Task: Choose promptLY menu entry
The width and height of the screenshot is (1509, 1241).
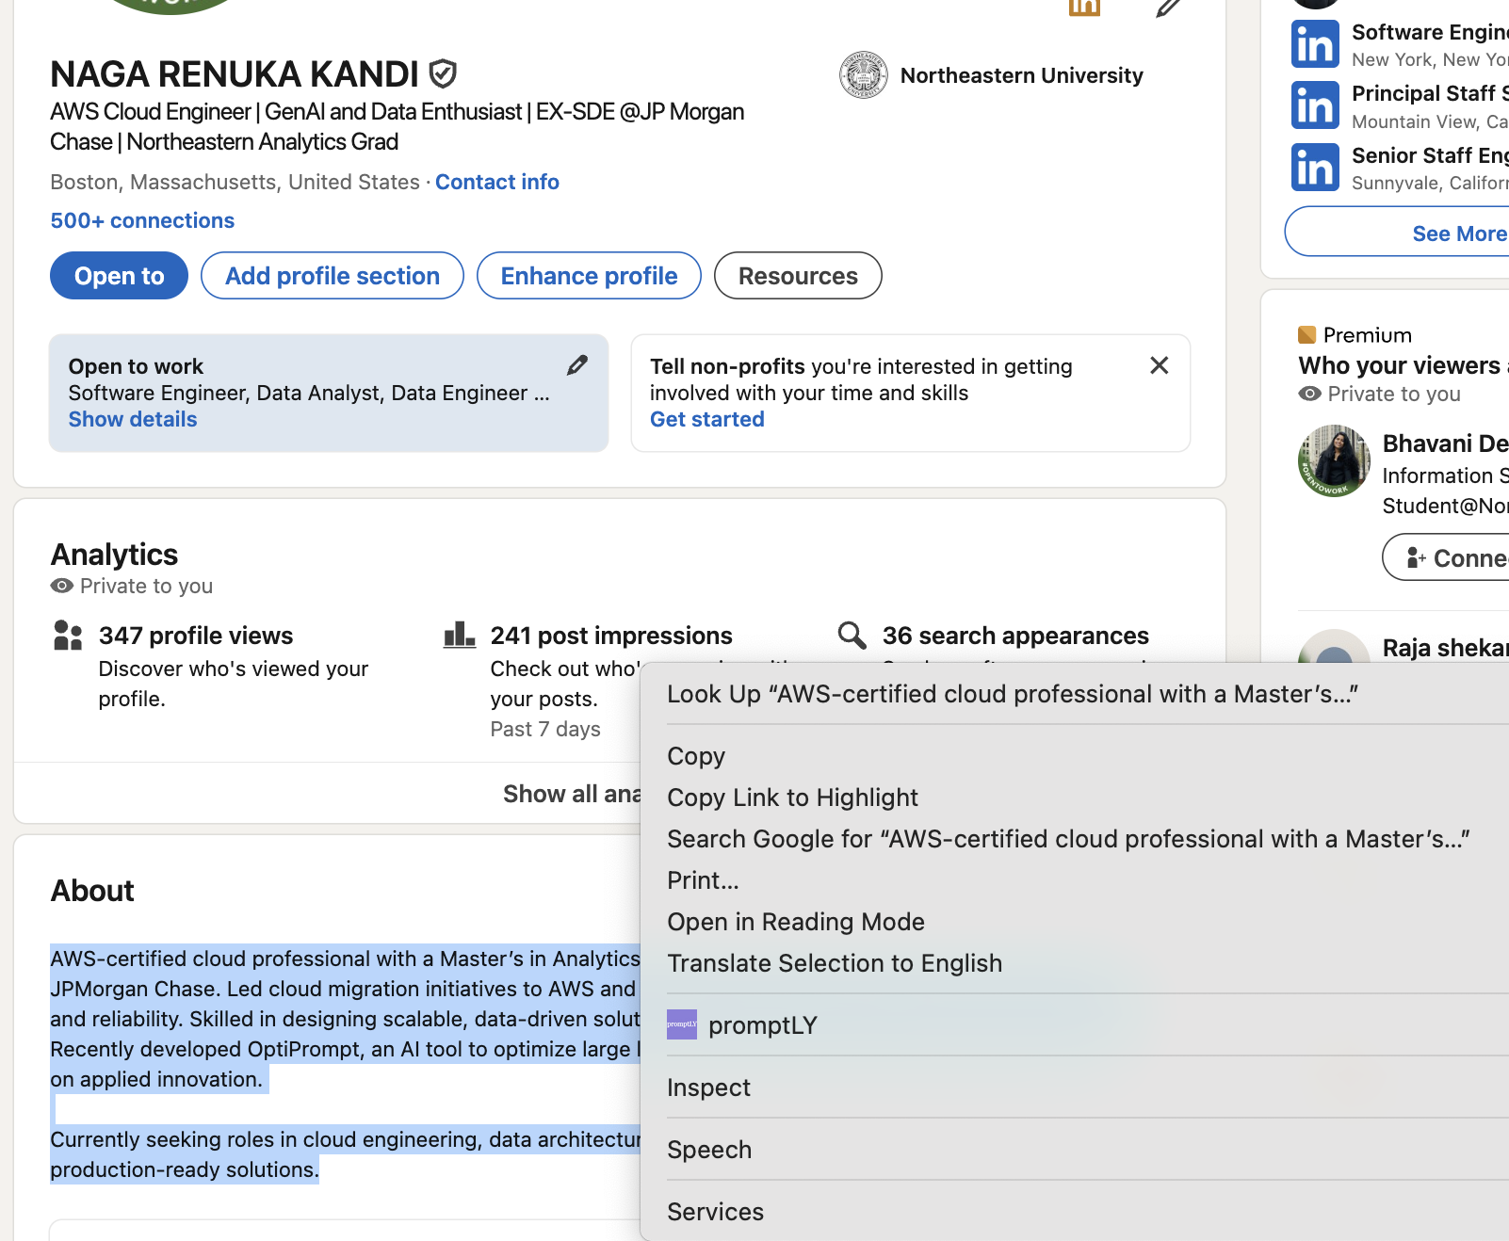Action: (763, 1025)
